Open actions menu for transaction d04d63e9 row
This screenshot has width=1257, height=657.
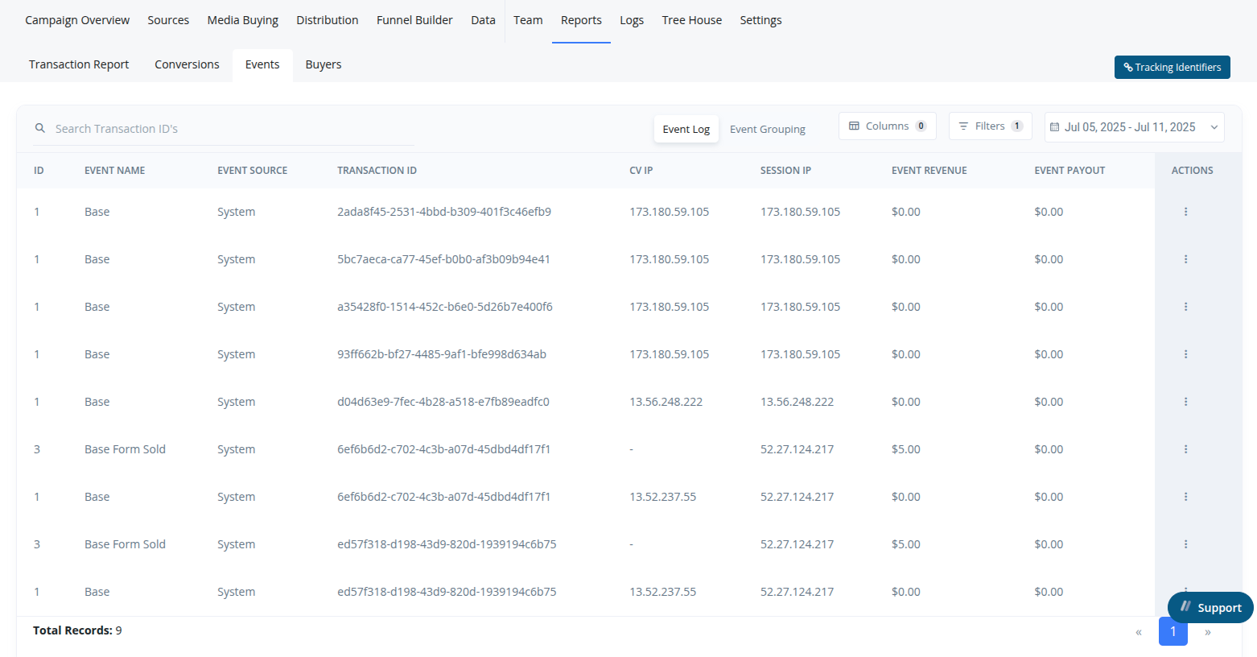click(1185, 402)
